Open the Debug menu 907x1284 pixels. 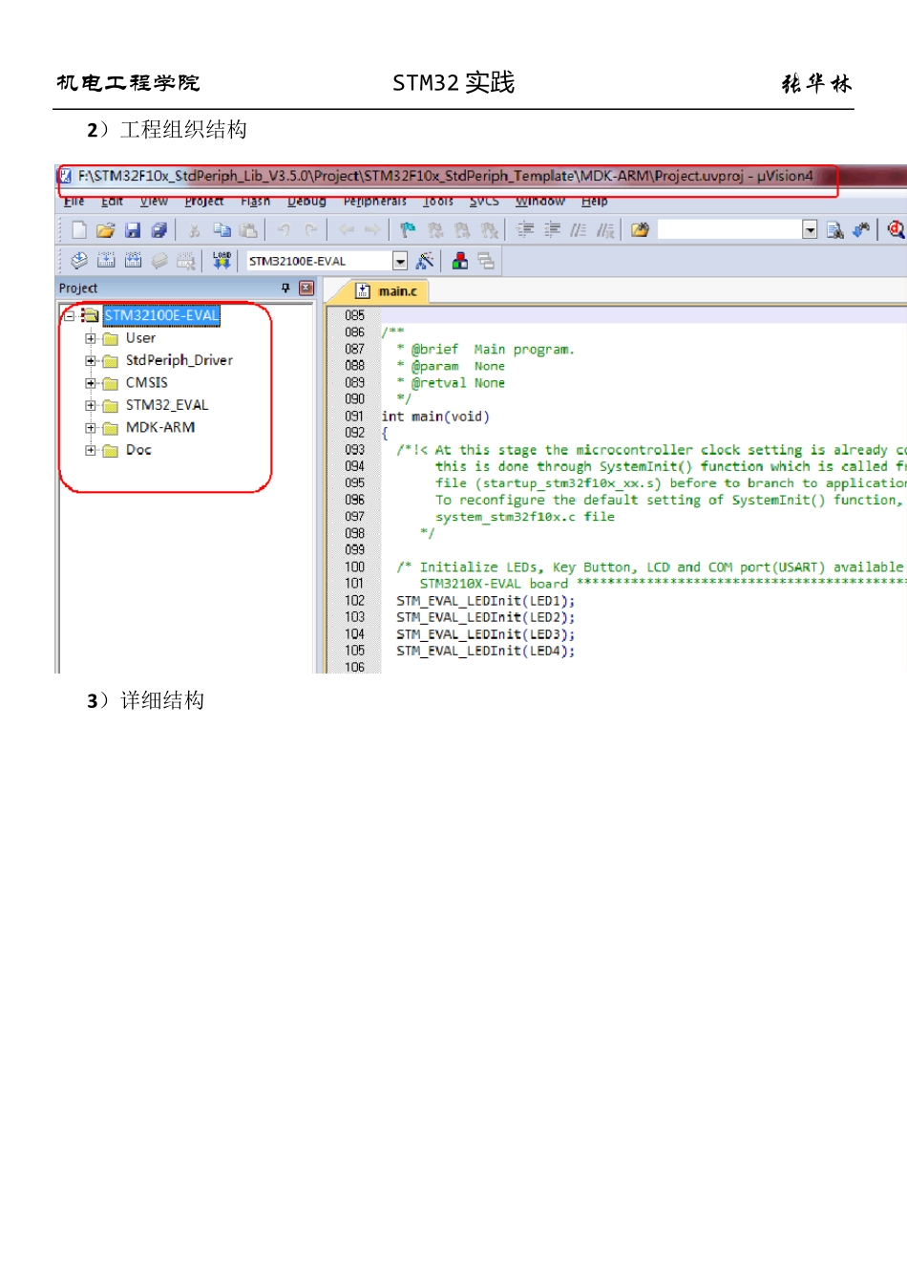click(306, 202)
